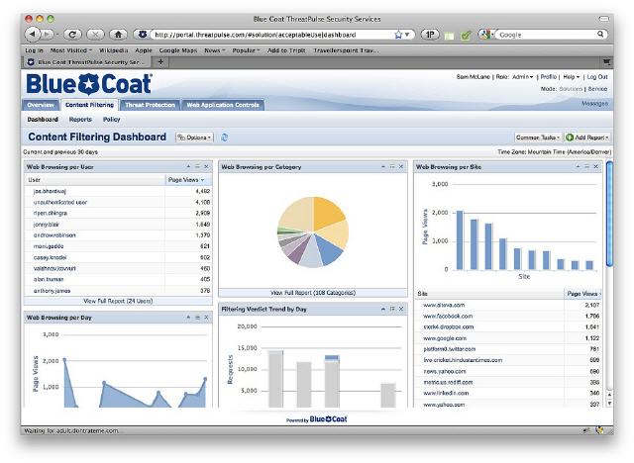Image resolution: width=634 pixels, height=463 pixels.
Task: Go to the Reports sub-tab
Action: (x=80, y=119)
